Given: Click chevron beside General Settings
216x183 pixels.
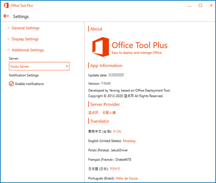Looking at the screenshot, I should click(x=9, y=28).
